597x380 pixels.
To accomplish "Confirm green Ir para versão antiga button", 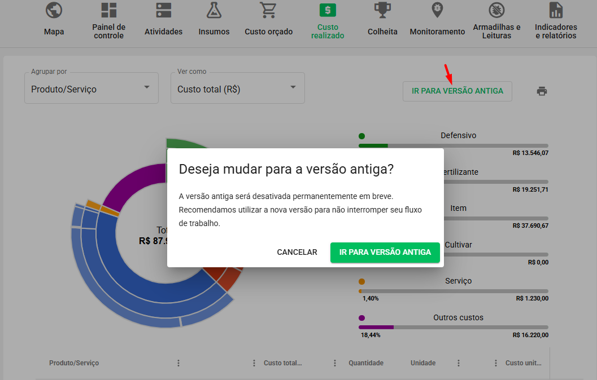I will [x=385, y=252].
